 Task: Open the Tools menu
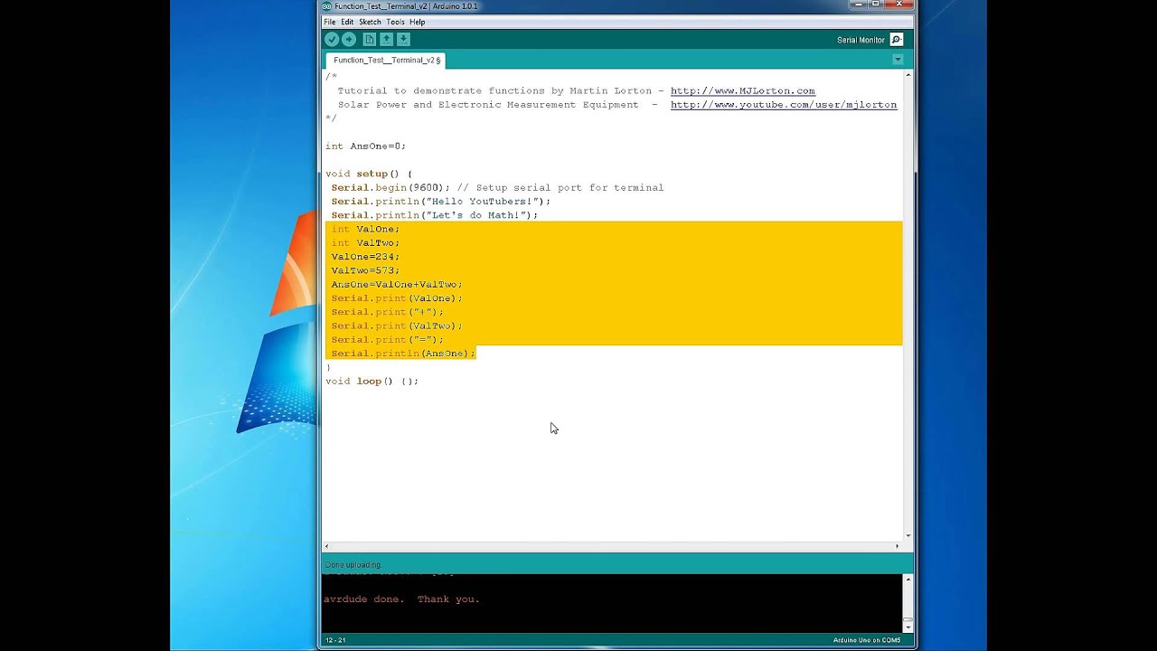tap(395, 22)
